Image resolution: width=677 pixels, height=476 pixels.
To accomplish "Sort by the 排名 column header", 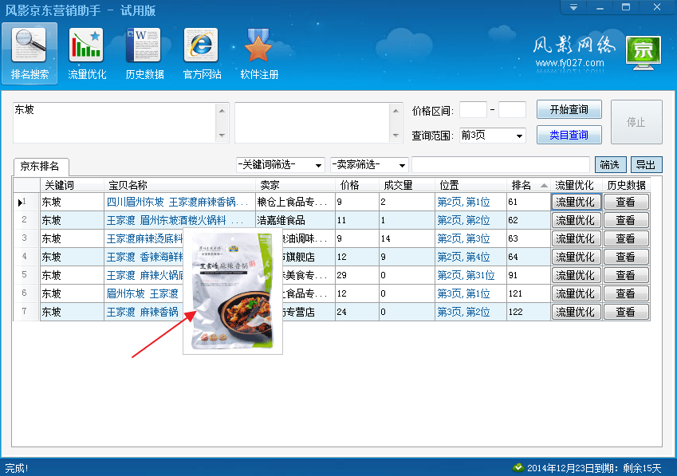I will [x=529, y=185].
